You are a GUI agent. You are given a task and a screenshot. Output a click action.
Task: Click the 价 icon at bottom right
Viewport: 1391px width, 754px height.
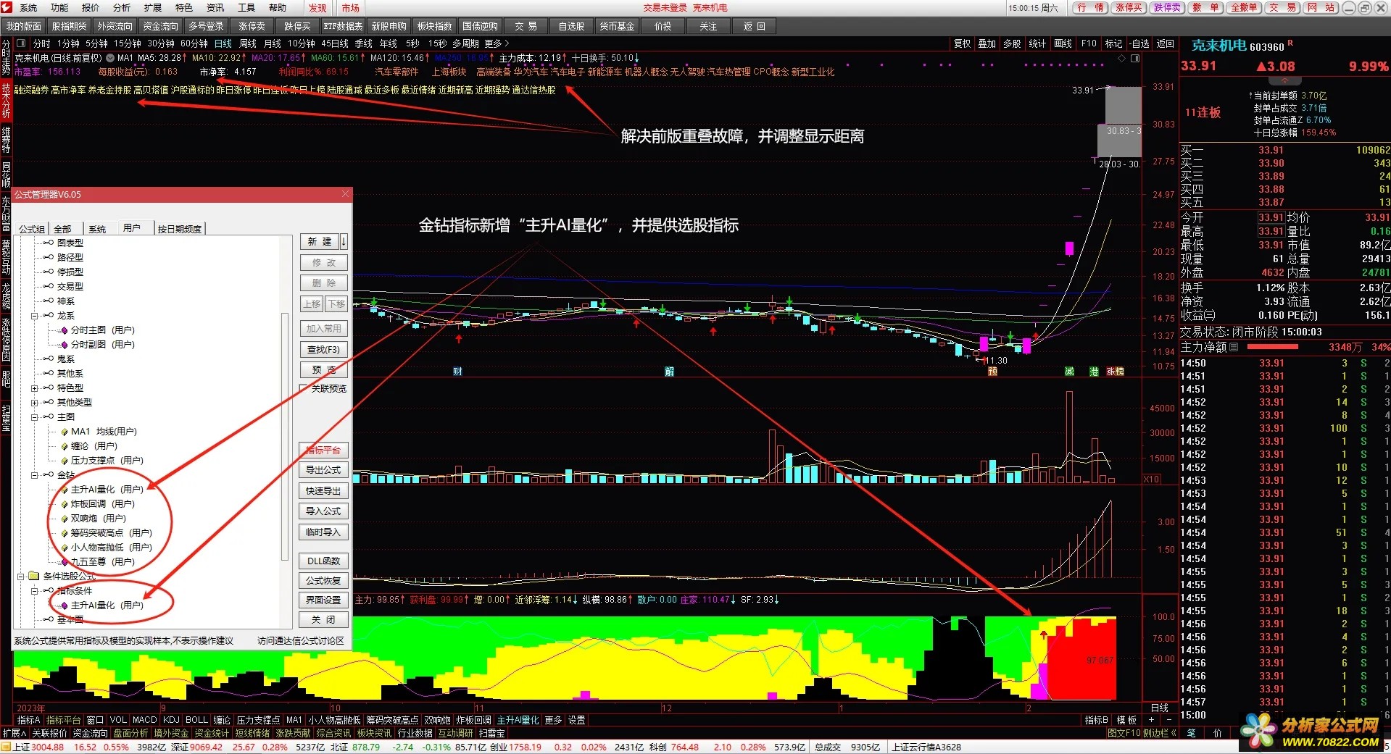tap(1217, 733)
